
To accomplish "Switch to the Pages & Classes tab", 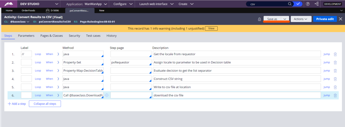I will [x=52, y=36].
